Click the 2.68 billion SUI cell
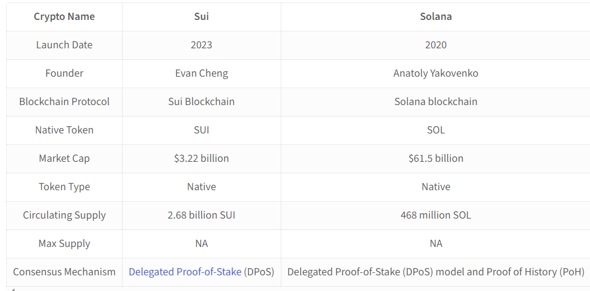The image size is (590, 291). click(x=201, y=215)
